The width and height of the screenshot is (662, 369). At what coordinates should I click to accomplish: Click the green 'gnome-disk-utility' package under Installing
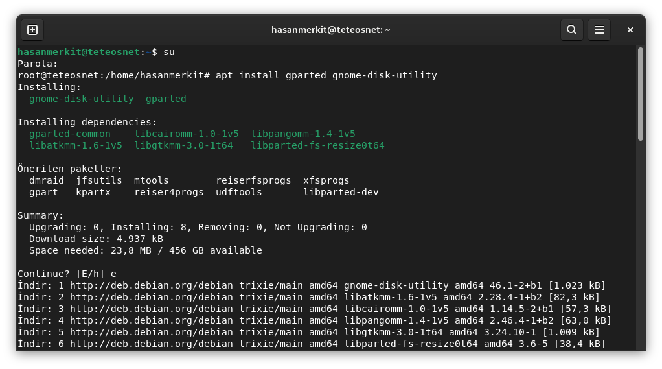pos(82,99)
